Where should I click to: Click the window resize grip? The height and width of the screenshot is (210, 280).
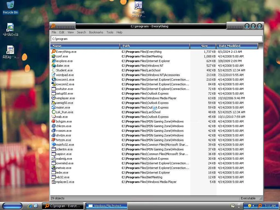[x=261, y=198]
